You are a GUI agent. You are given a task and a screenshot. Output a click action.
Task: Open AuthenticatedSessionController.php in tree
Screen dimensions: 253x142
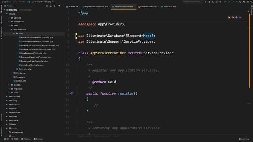click(x=37, y=37)
